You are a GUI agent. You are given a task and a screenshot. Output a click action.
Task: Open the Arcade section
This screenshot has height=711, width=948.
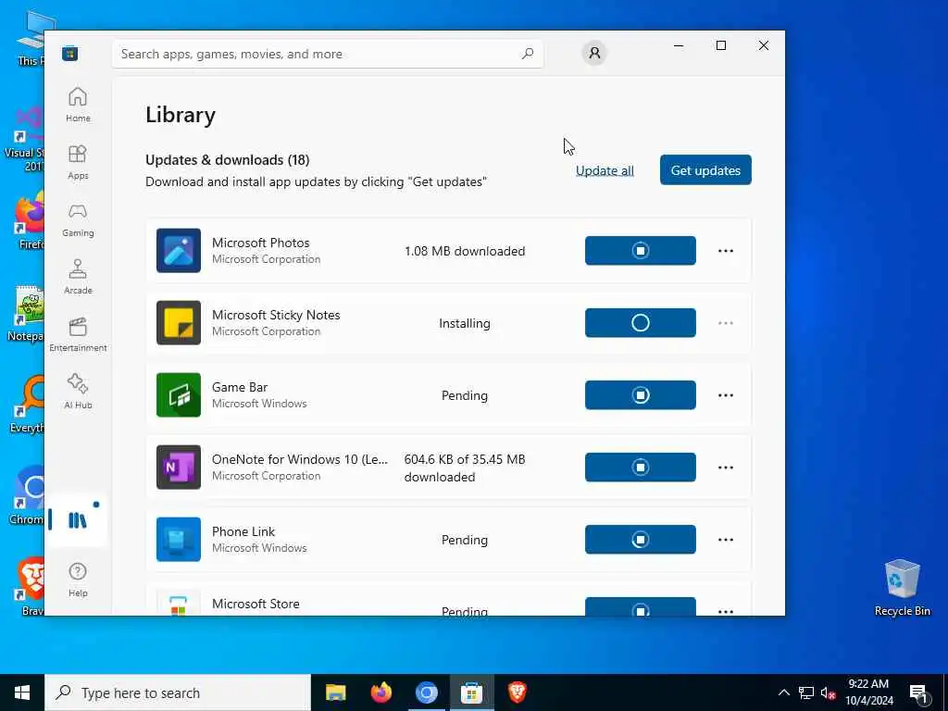tap(78, 277)
